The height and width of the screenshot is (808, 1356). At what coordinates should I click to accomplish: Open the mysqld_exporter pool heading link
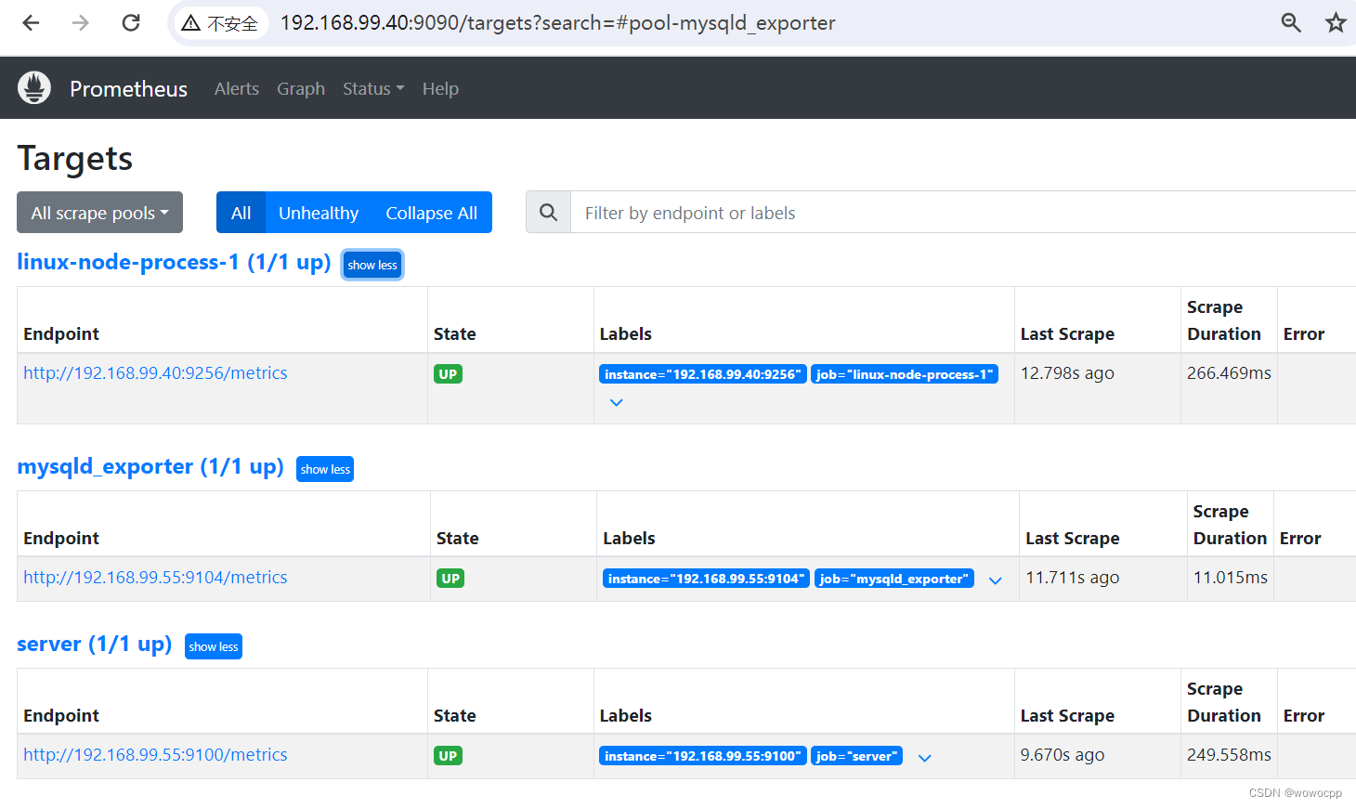pos(150,466)
